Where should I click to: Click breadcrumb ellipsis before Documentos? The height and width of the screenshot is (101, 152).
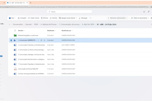point(10,24)
